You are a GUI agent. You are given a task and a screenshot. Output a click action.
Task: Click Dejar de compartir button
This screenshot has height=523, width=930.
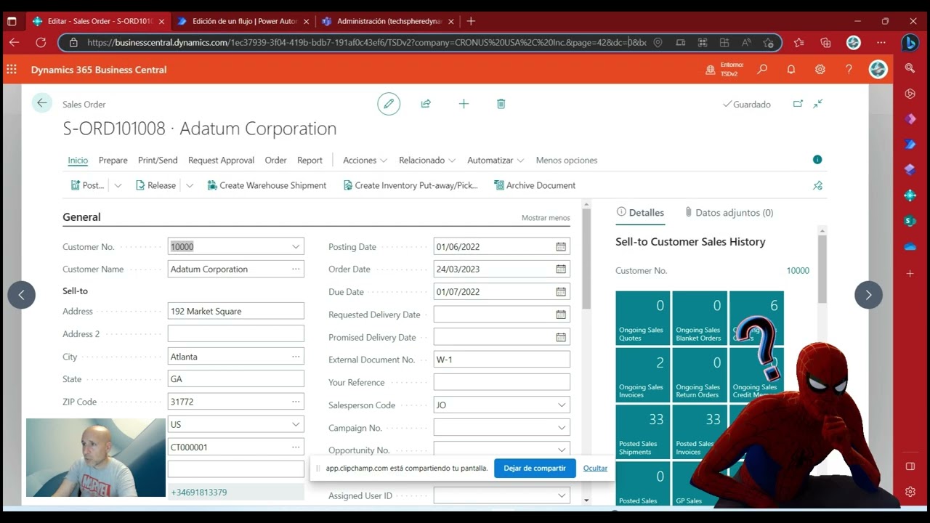(535, 468)
